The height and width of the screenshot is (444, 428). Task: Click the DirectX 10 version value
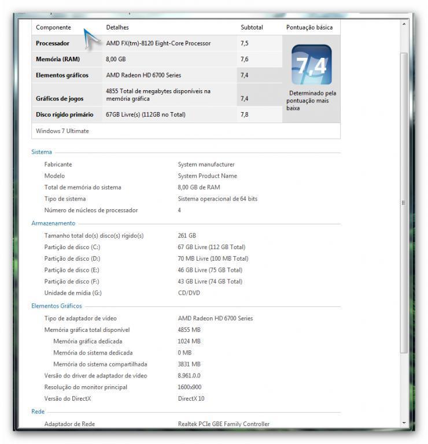(191, 398)
